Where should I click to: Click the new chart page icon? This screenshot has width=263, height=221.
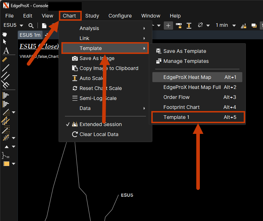(44, 25)
